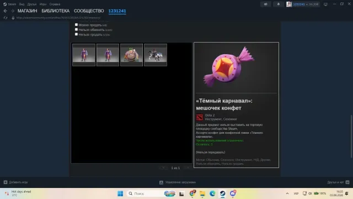Viewport: 353px width, 199px height.
Task: Select the third inventory item thumbnail
Action: [x=131, y=55]
